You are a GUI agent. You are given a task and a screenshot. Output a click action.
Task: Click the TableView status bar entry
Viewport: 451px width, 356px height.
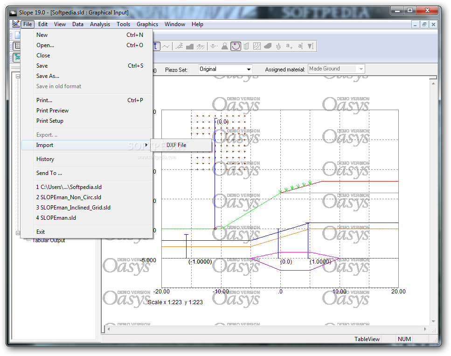coord(367,339)
